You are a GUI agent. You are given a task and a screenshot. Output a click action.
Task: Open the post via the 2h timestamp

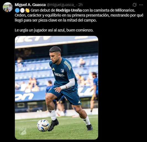(x=80, y=5)
